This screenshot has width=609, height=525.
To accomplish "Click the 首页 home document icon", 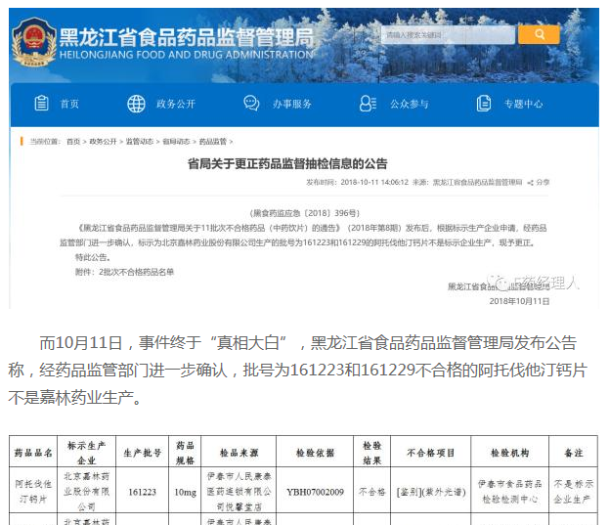I will [x=41, y=104].
